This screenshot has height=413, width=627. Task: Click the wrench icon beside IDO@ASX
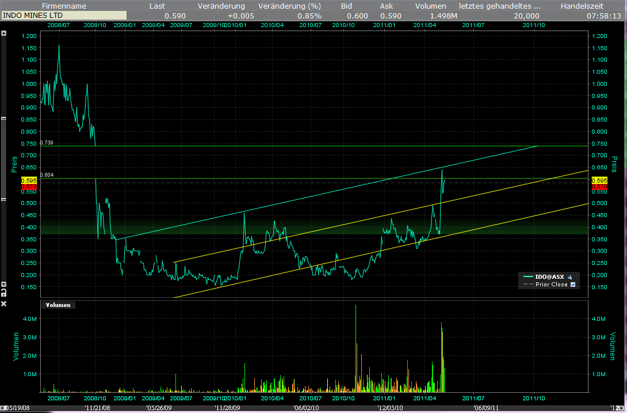click(x=569, y=276)
